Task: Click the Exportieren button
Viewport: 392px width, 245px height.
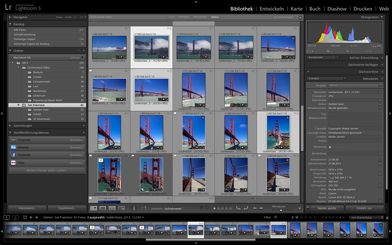Action: [67, 208]
